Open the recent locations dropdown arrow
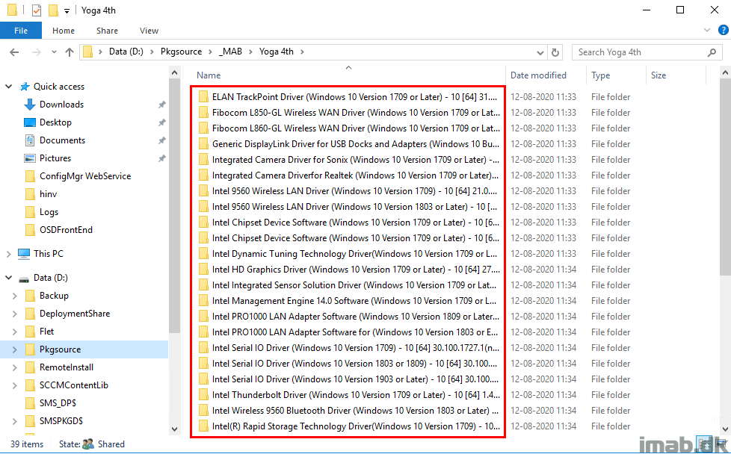This screenshot has height=454, width=731. point(54,52)
